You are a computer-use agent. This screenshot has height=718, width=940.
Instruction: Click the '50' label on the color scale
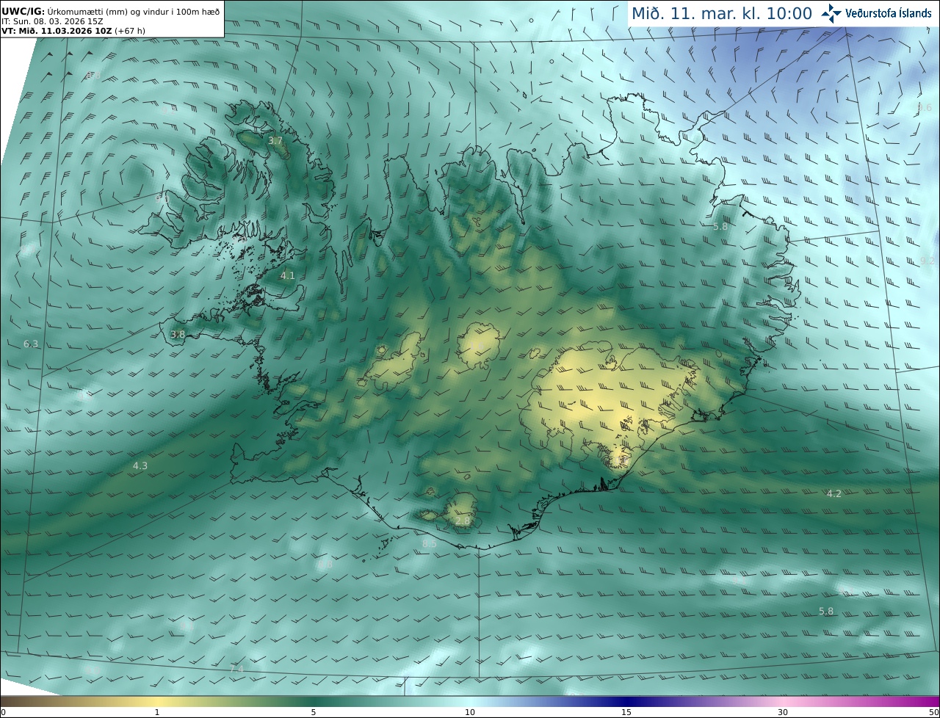(934, 712)
